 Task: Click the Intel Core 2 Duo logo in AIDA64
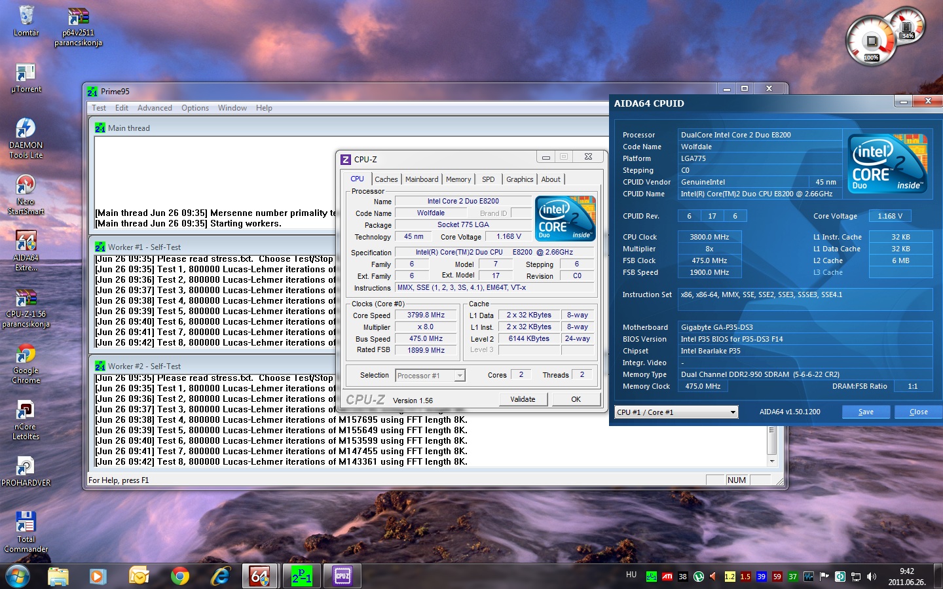click(x=887, y=164)
